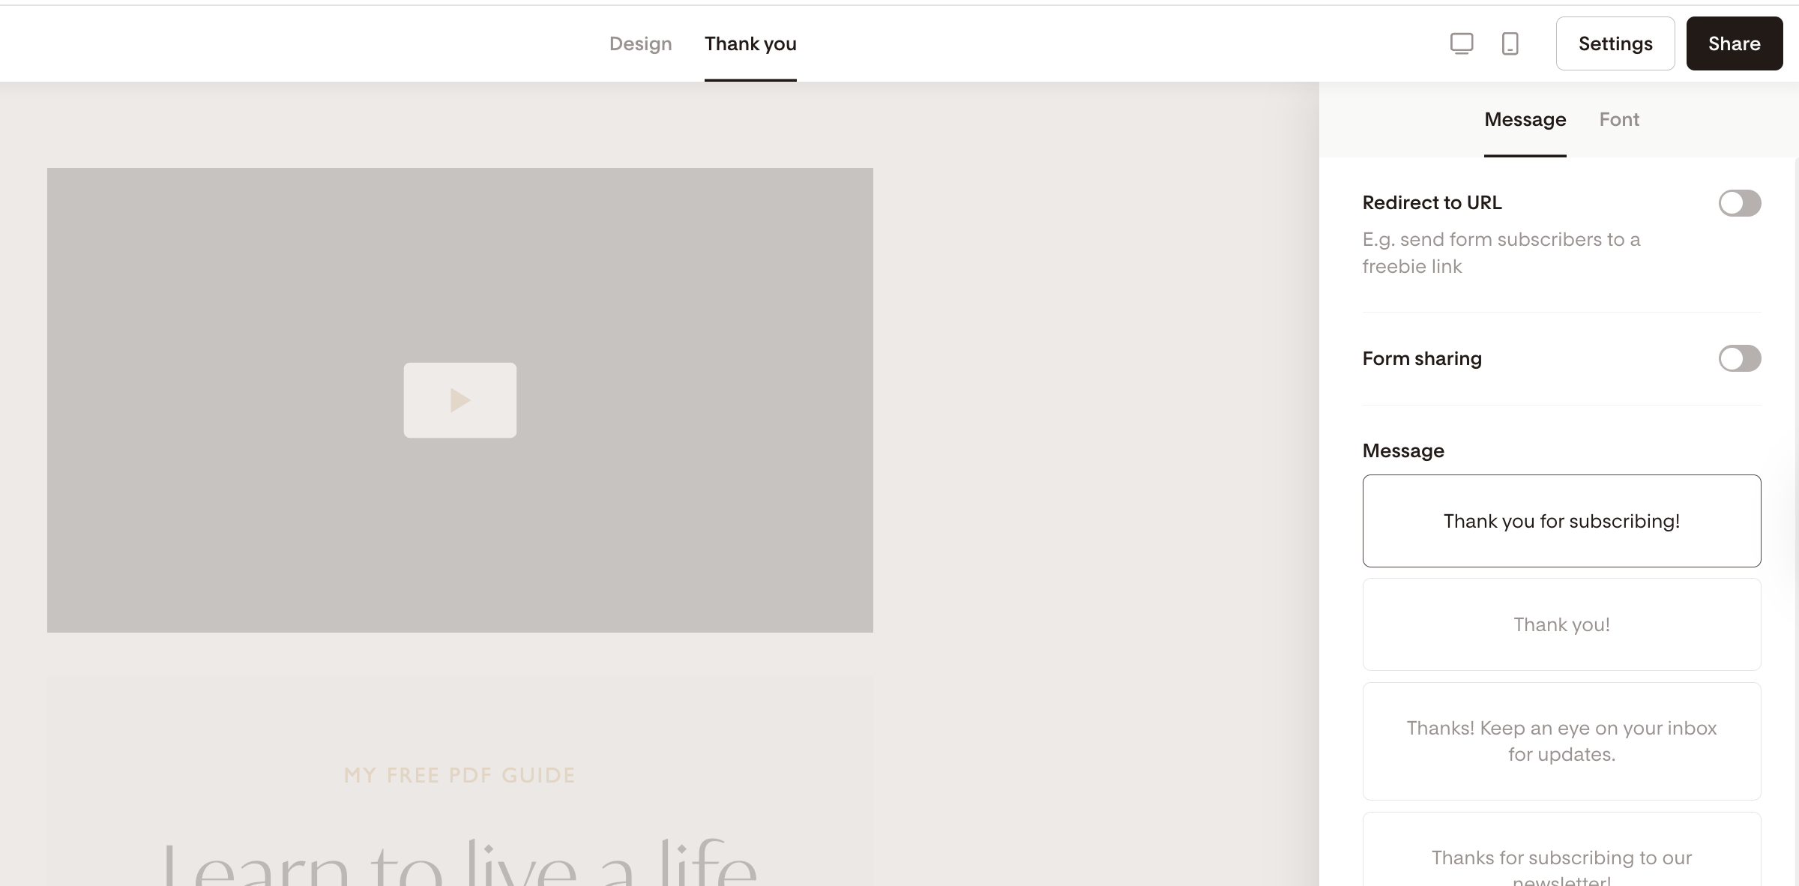Click the 'MY FREE PDF GUIDE' subtitle
The image size is (1799, 886).
click(459, 775)
